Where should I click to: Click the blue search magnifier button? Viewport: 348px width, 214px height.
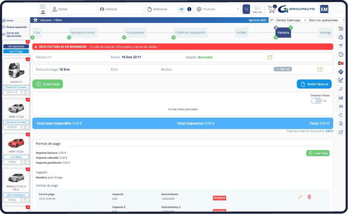(246, 9)
